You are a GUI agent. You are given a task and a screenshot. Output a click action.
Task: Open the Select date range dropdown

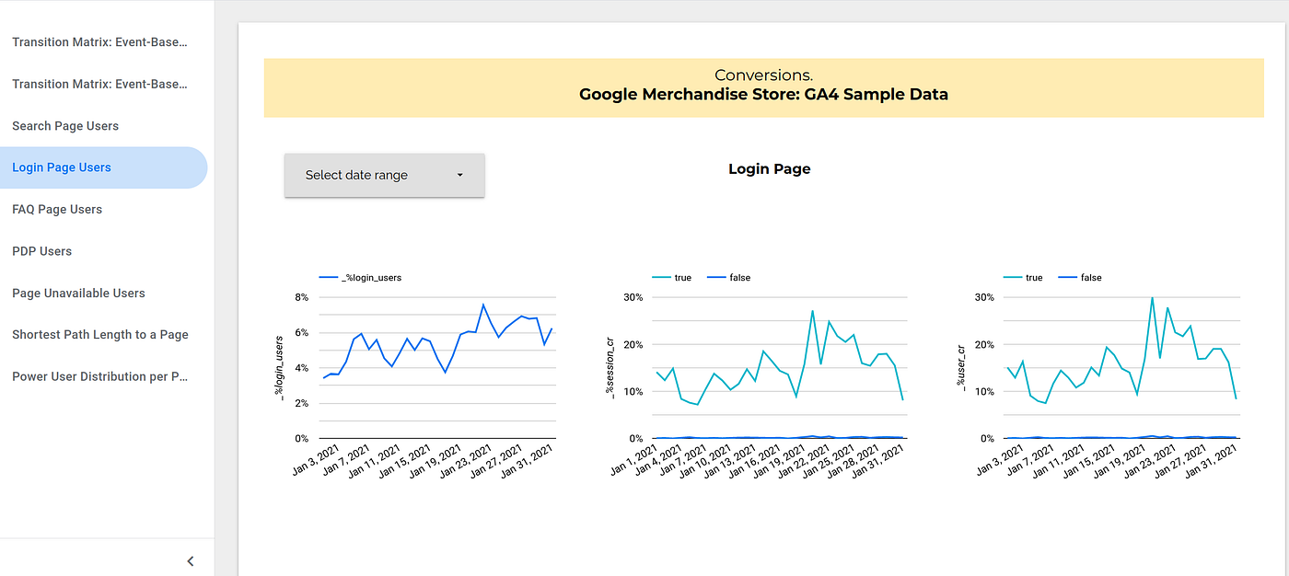tap(384, 175)
